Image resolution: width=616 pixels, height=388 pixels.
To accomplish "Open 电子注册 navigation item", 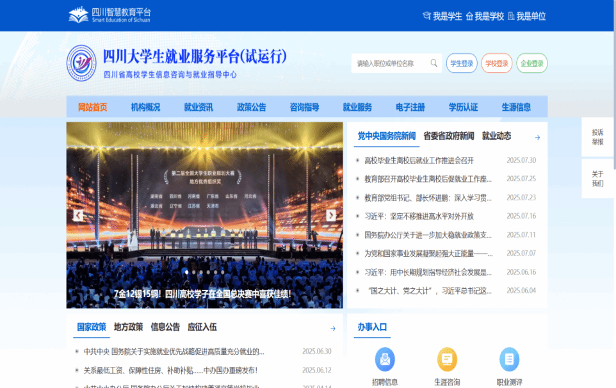I will click(410, 107).
